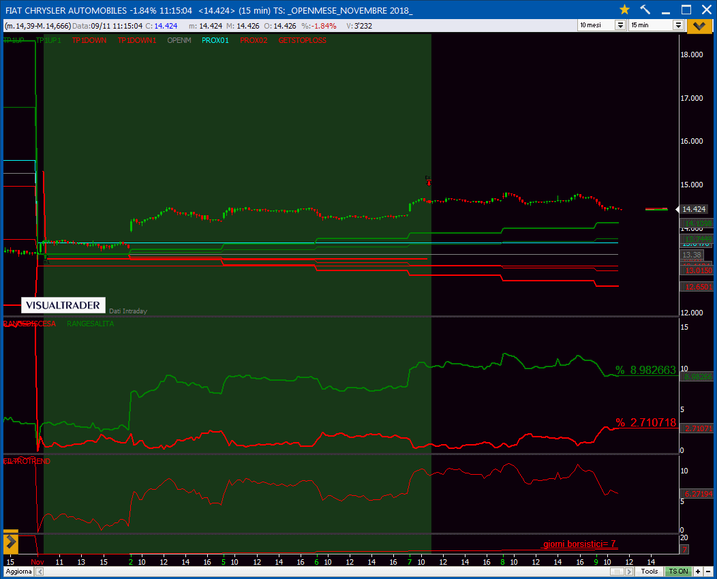Click the green day 5 marker on time axis
This screenshot has height=579, width=717.
[x=224, y=562]
